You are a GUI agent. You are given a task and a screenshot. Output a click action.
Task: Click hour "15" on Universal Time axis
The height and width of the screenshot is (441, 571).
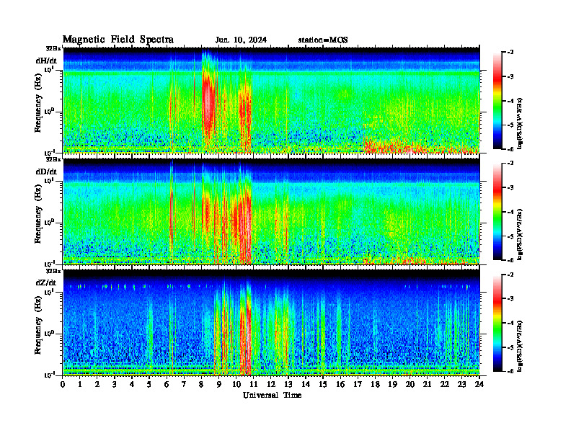[323, 385]
